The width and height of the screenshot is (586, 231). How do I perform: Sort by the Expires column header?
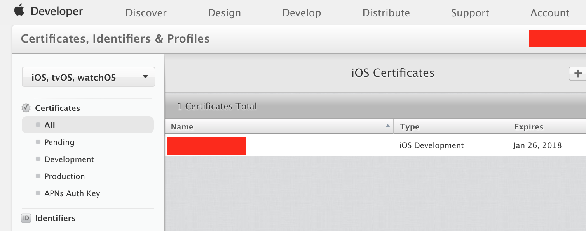547,126
